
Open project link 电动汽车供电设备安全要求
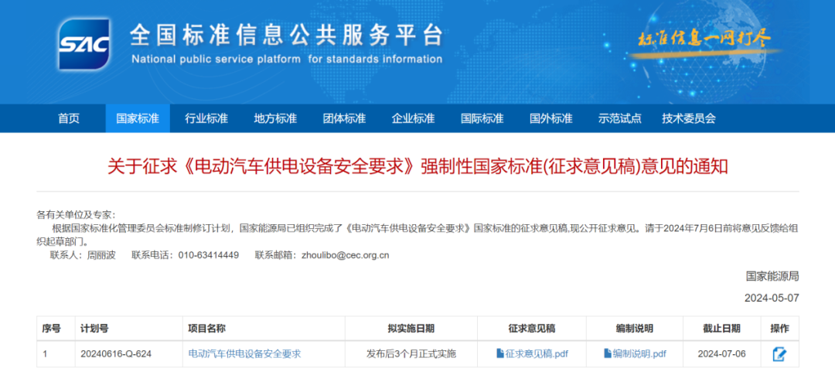244,353
